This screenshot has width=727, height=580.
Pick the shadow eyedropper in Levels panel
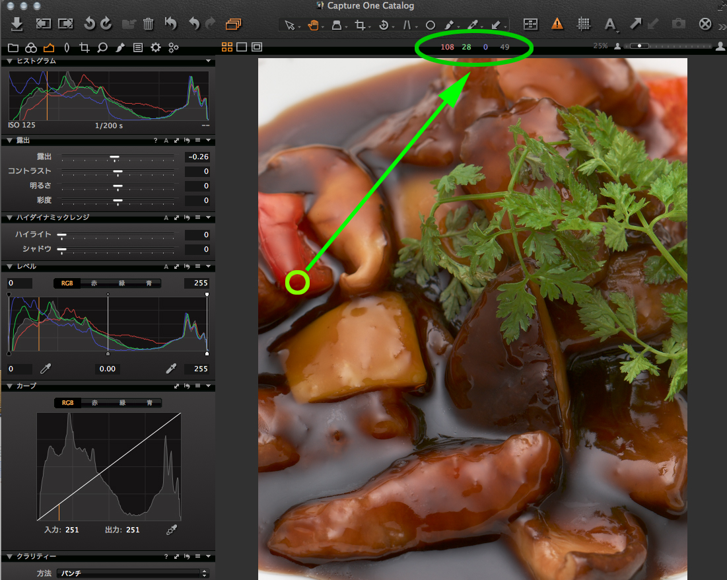[x=46, y=369]
